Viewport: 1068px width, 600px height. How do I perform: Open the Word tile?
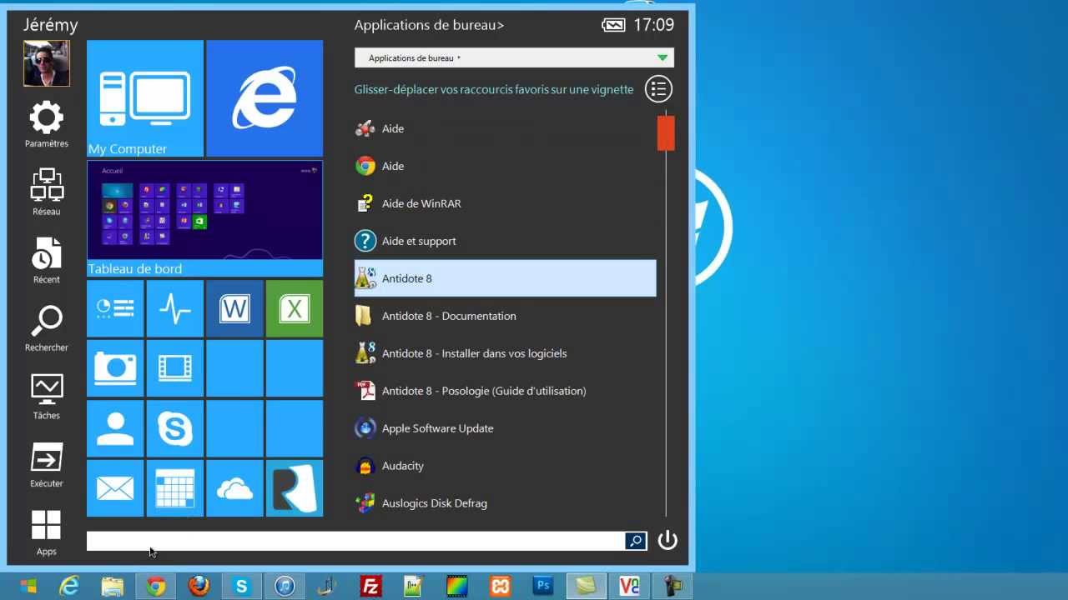pyautogui.click(x=234, y=308)
